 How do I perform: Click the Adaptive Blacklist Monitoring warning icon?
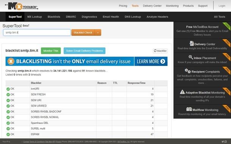pos(182,92)
